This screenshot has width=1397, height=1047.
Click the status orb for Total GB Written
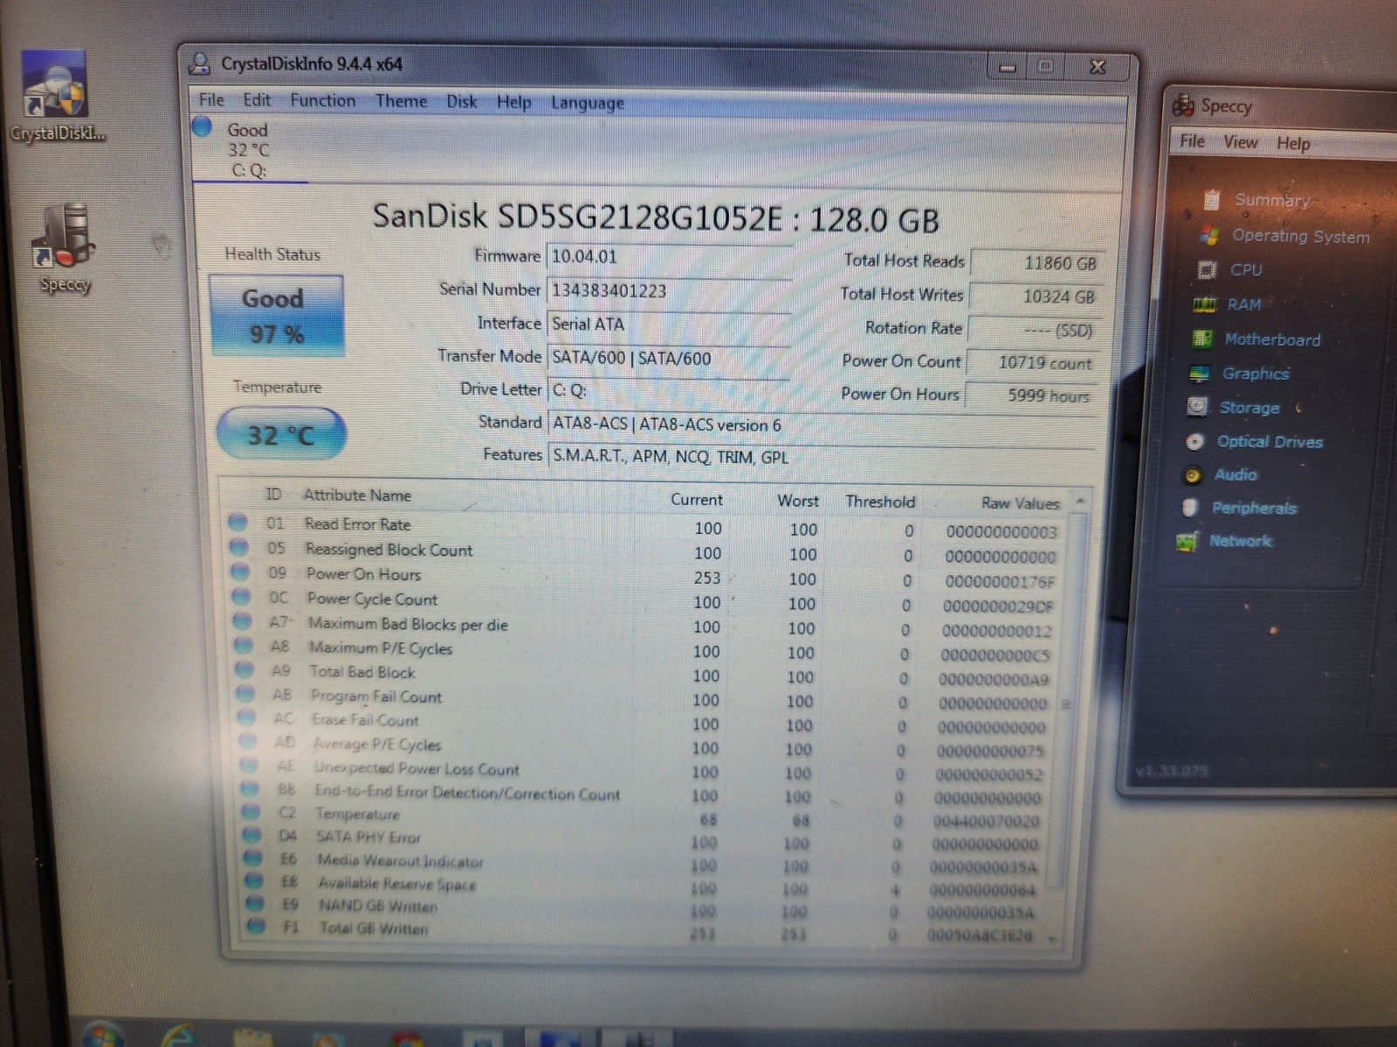[x=256, y=926]
